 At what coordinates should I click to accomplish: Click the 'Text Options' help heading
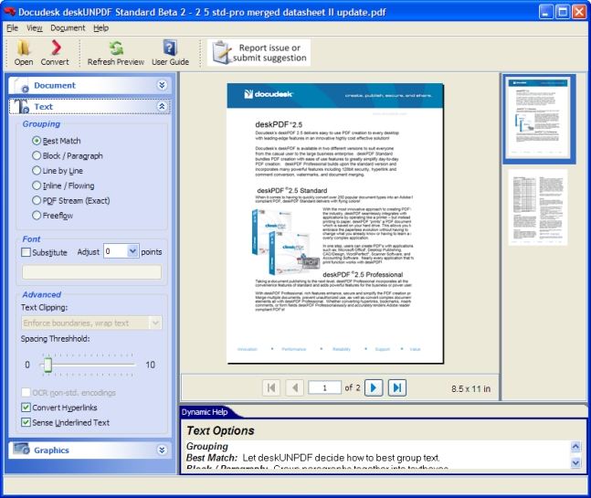[x=220, y=430]
